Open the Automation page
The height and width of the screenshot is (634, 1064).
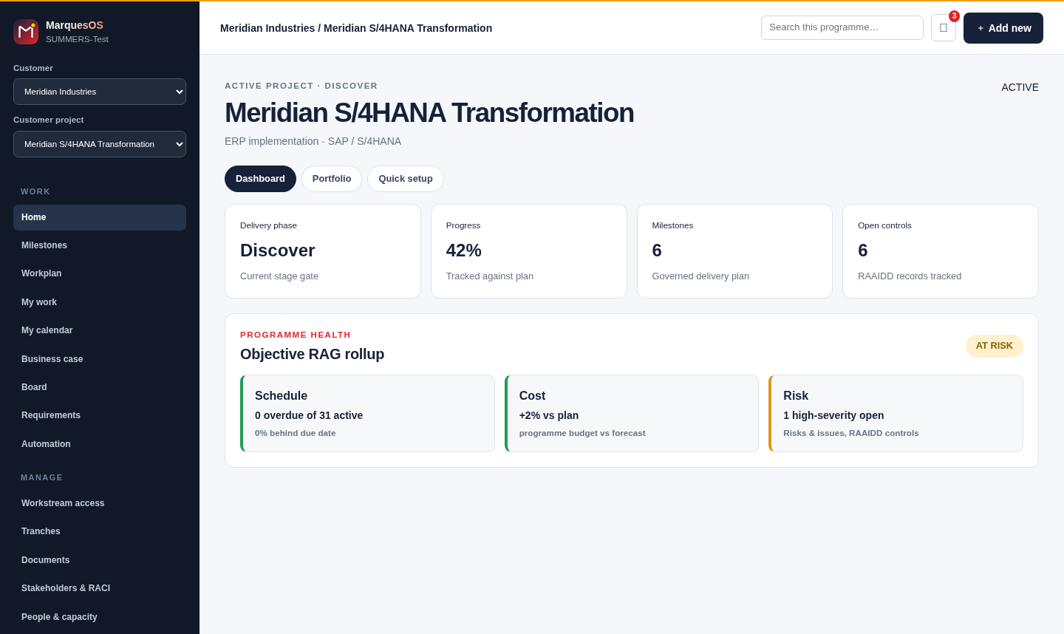coord(100,444)
